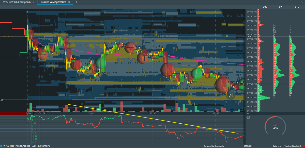Toggle the BMD/DX feed indicator

(248, 146)
